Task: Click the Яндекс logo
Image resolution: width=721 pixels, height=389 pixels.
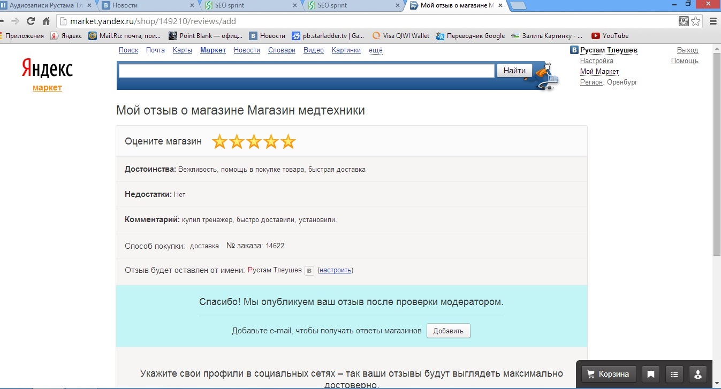Action: [47, 68]
